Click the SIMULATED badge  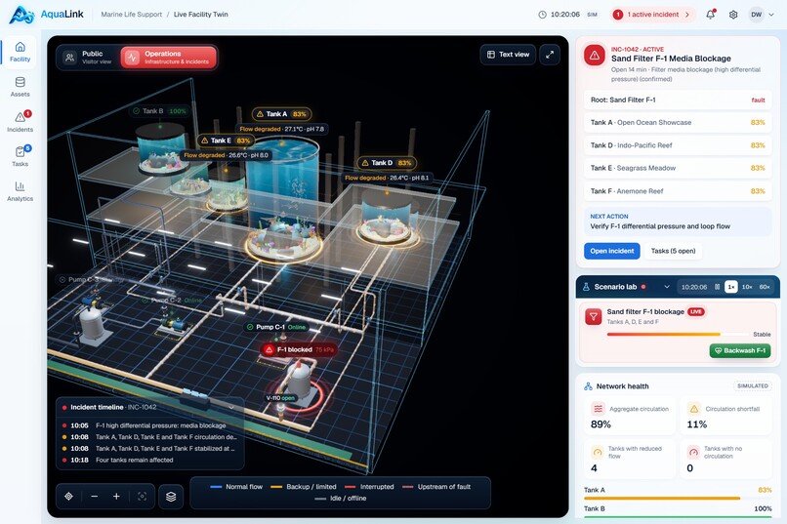point(753,386)
